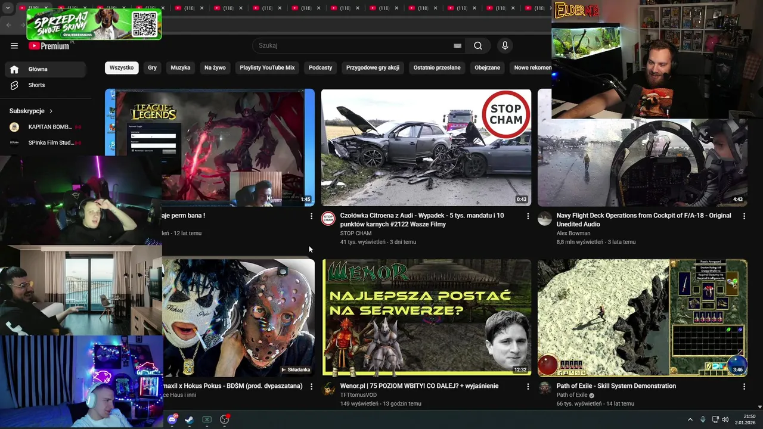Select the Ostatnio przesłane chip
Viewport: 763px width, 429px height.
[x=437, y=68]
